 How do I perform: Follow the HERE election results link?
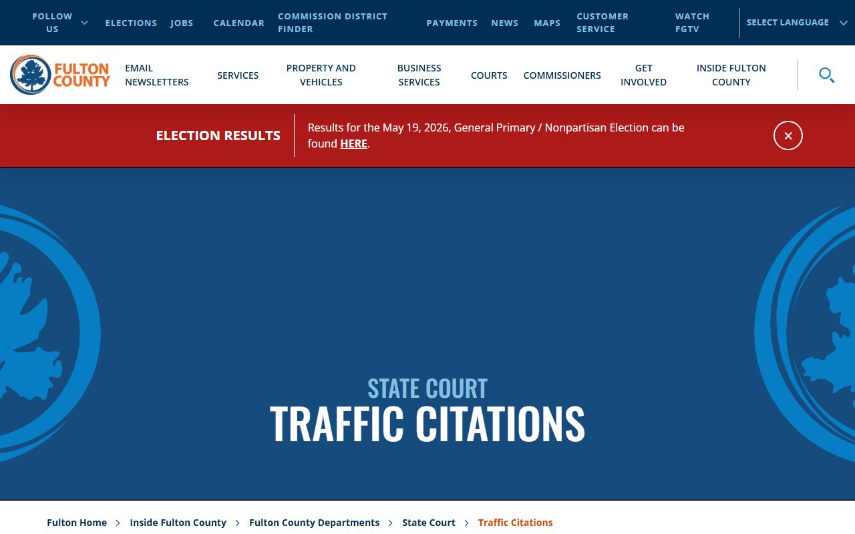click(354, 144)
